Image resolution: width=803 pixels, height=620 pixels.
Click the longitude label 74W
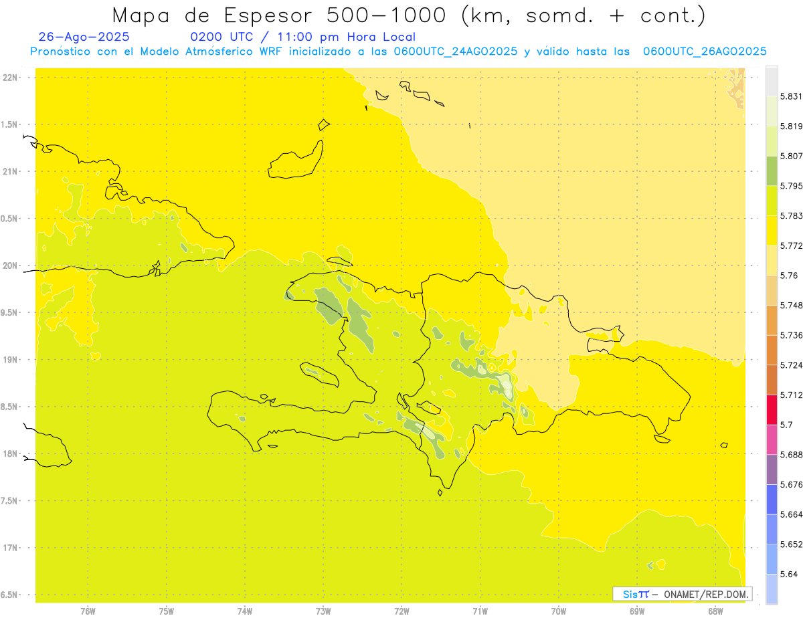(x=245, y=611)
